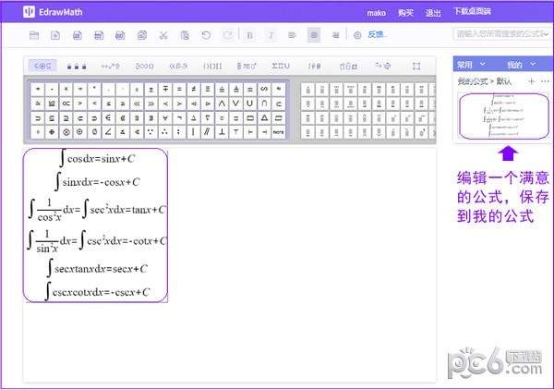Click the 反馈 feedback link
554x390 pixels.
point(377,35)
